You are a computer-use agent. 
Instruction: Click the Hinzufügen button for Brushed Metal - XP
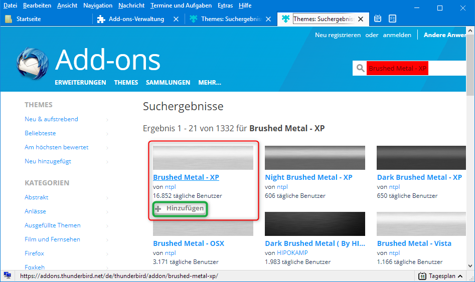tap(180, 208)
